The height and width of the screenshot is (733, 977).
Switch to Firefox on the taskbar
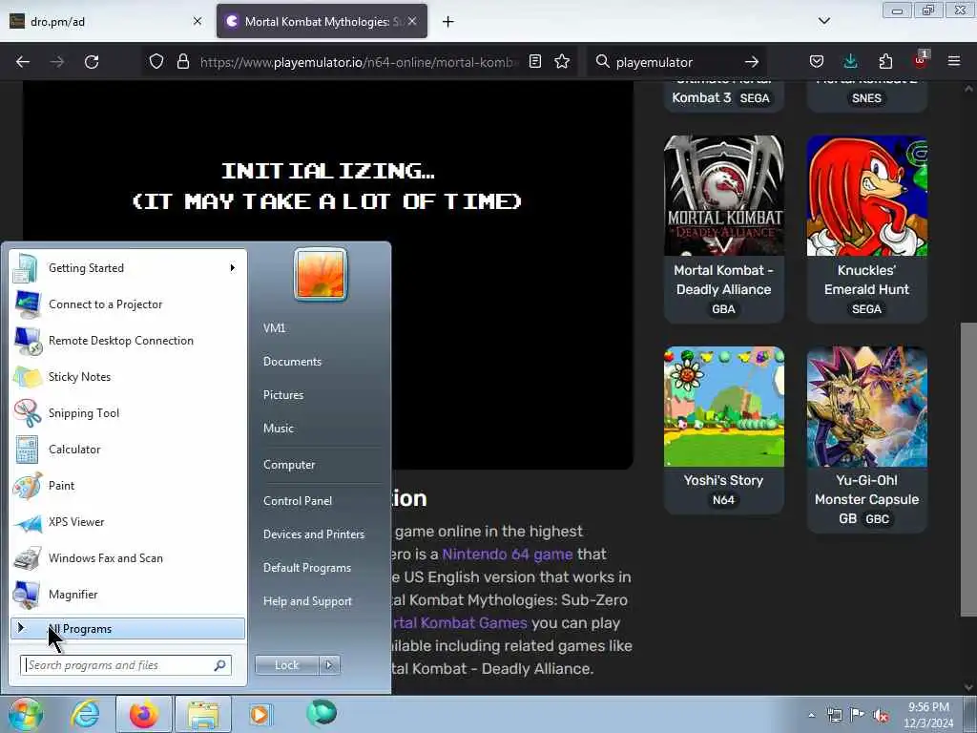click(x=144, y=714)
